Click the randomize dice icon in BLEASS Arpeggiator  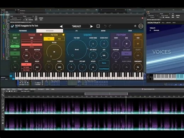tap(98, 26)
